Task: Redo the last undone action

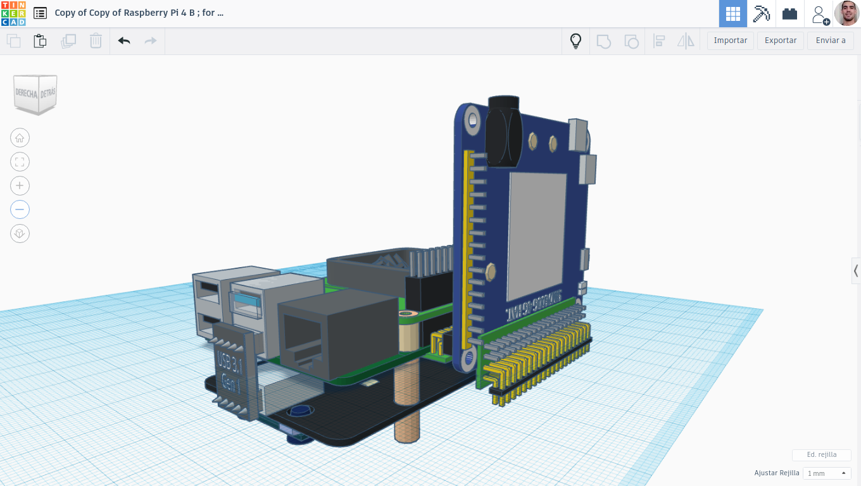Action: tap(151, 41)
